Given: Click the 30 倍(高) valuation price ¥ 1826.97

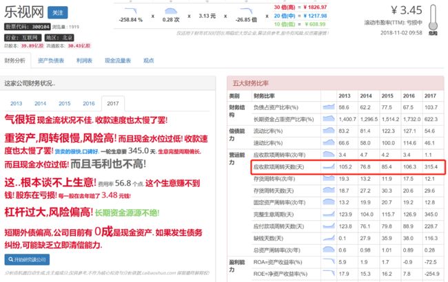Looking at the screenshot, I should click(315, 7).
